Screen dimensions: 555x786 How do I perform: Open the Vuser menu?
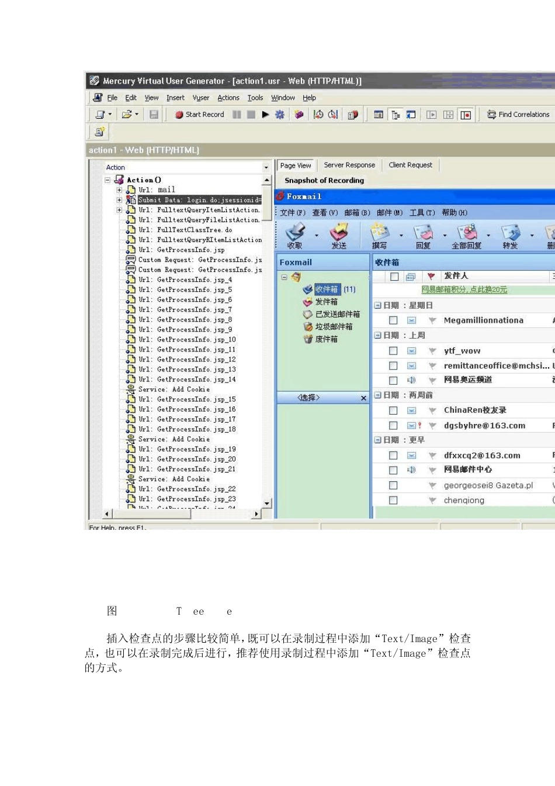[201, 98]
